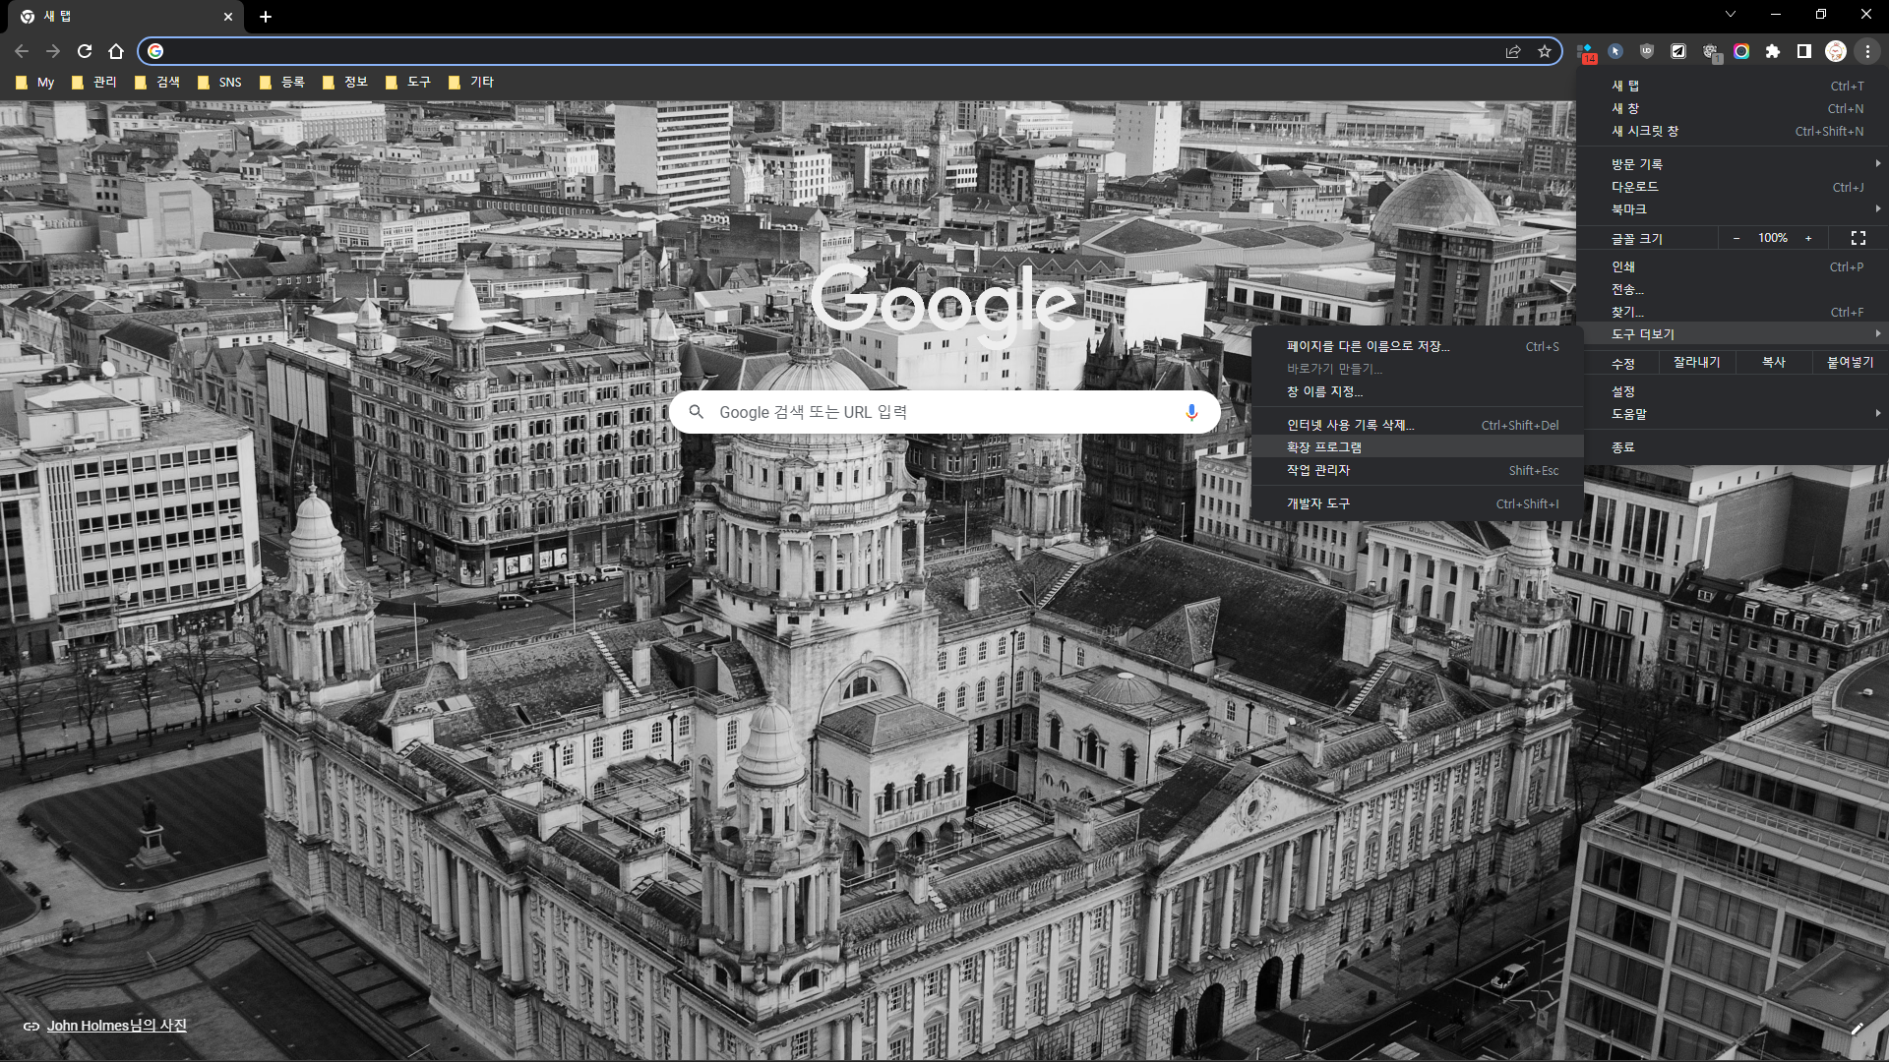Click the 붙여넣기 edit button
The width and height of the screenshot is (1889, 1062).
(x=1850, y=363)
